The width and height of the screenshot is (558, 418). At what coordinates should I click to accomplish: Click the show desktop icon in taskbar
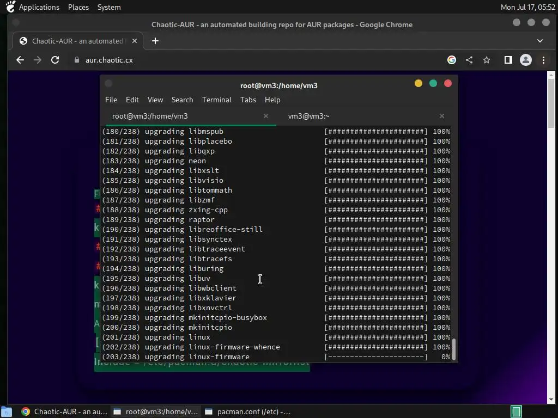tap(7, 411)
